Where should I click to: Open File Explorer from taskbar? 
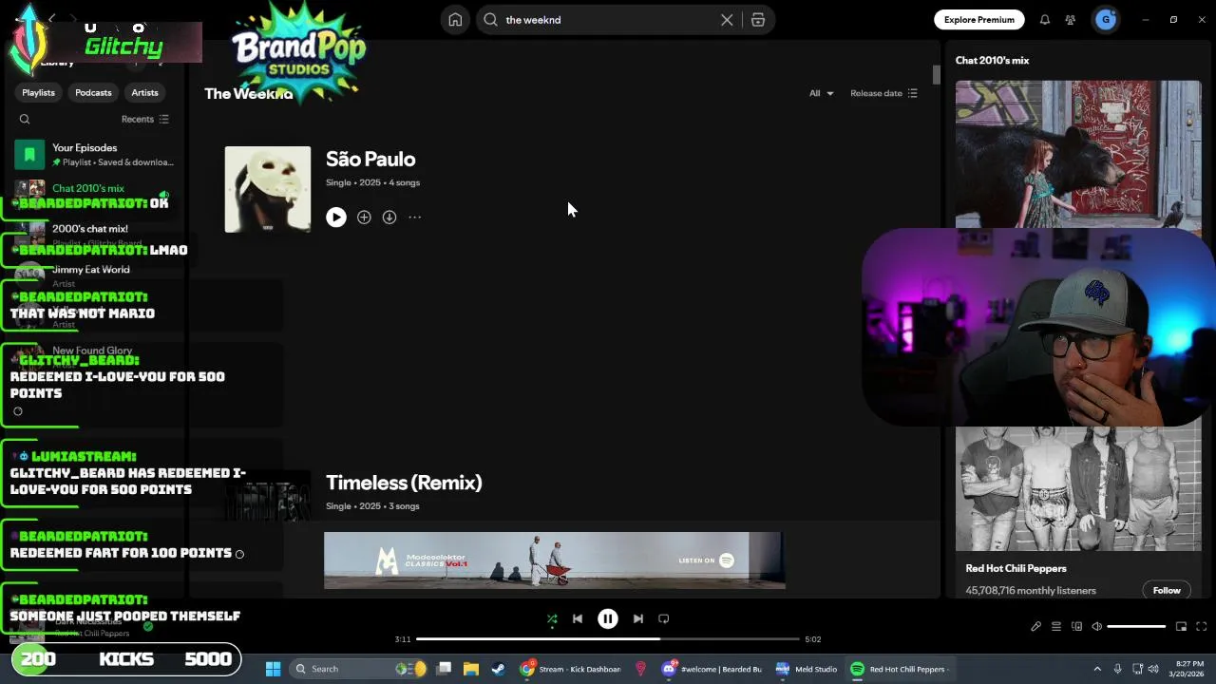point(470,670)
